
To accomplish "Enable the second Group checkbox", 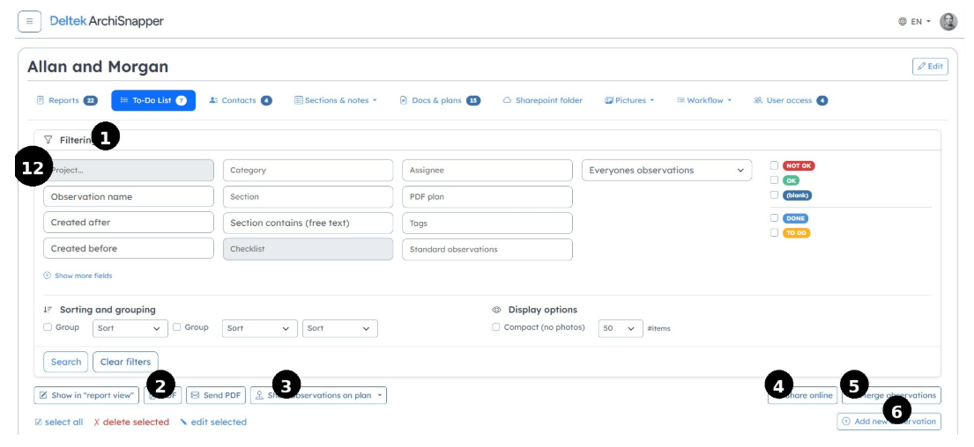I will click(177, 327).
